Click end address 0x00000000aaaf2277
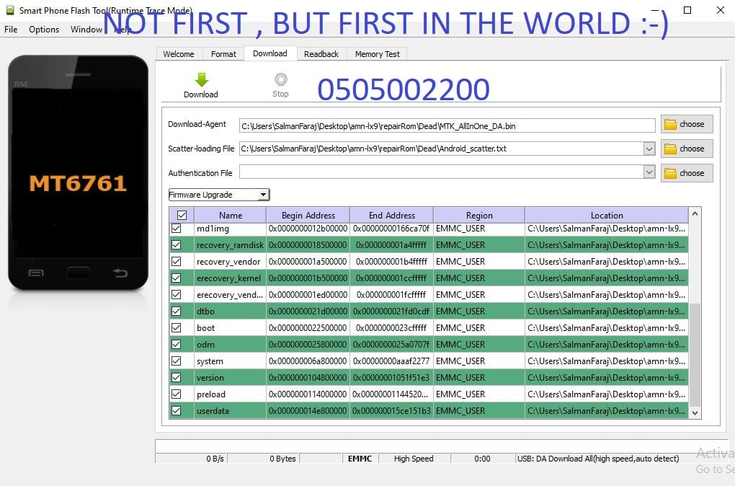 point(391,361)
